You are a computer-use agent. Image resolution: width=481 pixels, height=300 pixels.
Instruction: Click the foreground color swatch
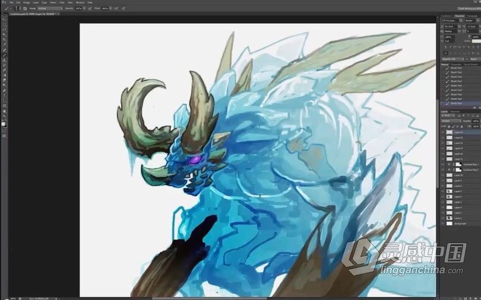(x=3, y=124)
